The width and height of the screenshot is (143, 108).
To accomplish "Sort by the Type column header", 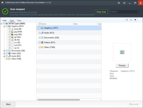I will tap(99, 24).
